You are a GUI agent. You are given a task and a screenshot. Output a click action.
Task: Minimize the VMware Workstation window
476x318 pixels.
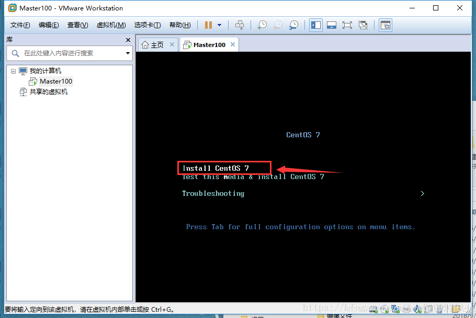412,8
